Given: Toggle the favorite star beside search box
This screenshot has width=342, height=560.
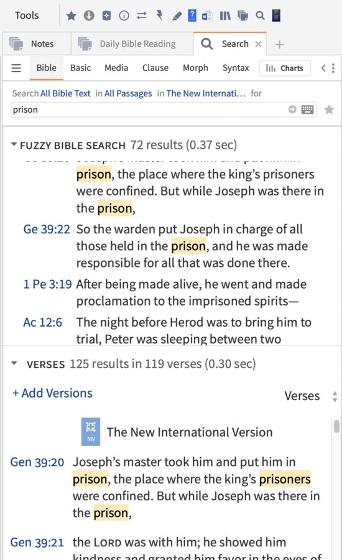Looking at the screenshot, I should pos(329,110).
